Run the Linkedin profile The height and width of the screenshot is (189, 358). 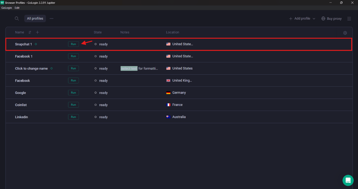[73, 117]
